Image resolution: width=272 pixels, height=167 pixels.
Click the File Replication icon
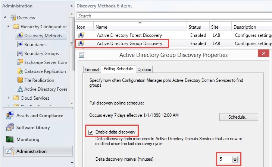pos(20,80)
